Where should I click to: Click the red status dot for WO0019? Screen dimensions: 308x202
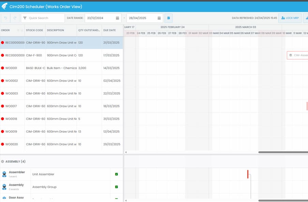click(2, 132)
